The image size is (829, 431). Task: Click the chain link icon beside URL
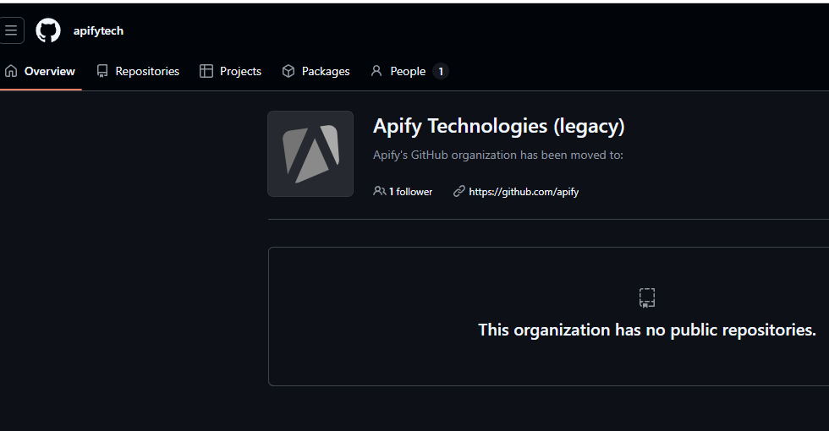coord(458,191)
